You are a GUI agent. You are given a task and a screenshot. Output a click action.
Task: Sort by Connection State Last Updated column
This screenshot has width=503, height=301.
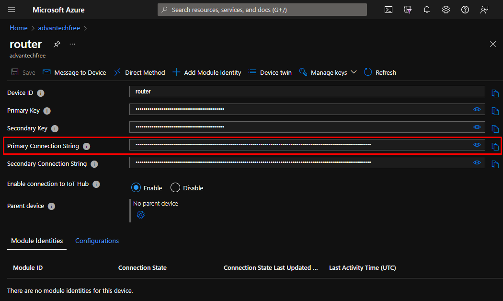point(271,267)
